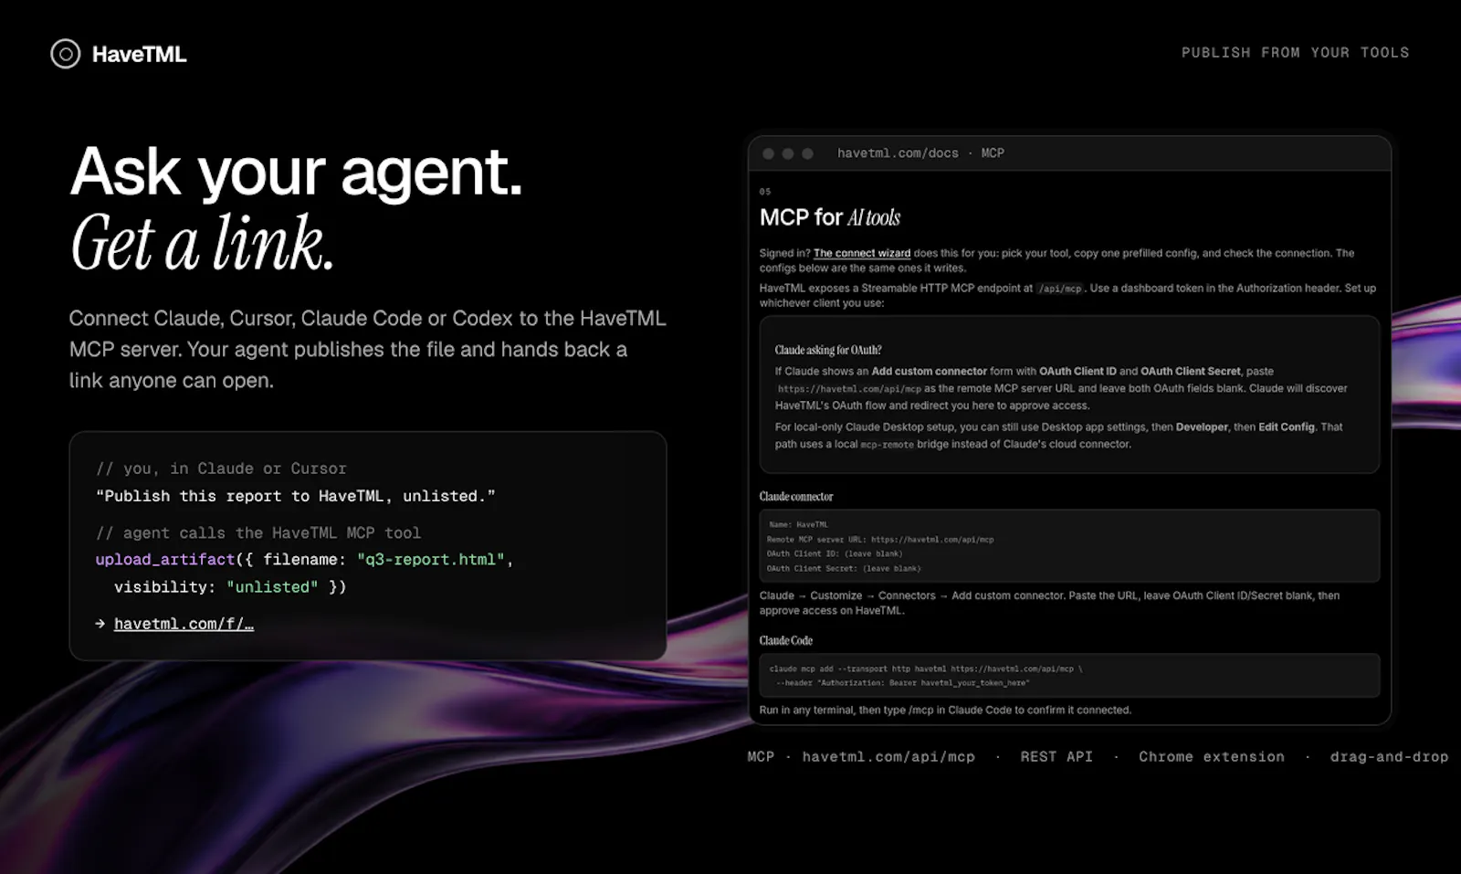
Task: Click the PUBLISH FROM YOUR TOOLS header text
Action: (x=1295, y=53)
